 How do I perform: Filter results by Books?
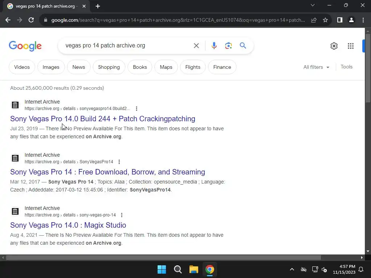pyautogui.click(x=140, y=67)
